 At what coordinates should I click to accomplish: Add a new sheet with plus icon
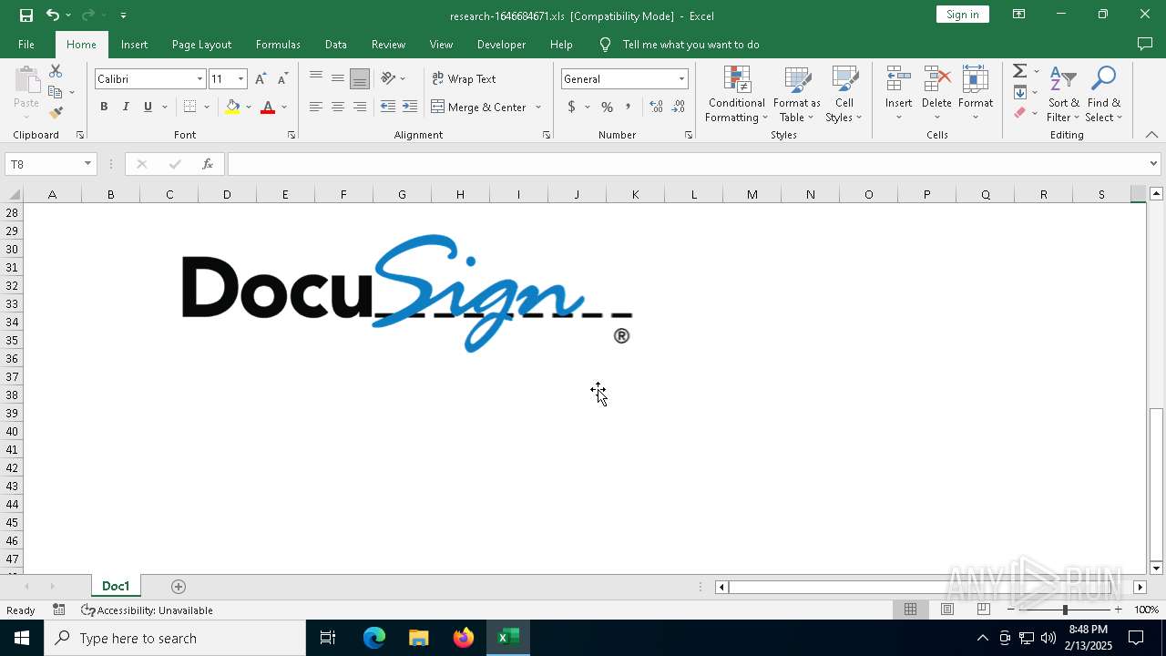pos(179,586)
